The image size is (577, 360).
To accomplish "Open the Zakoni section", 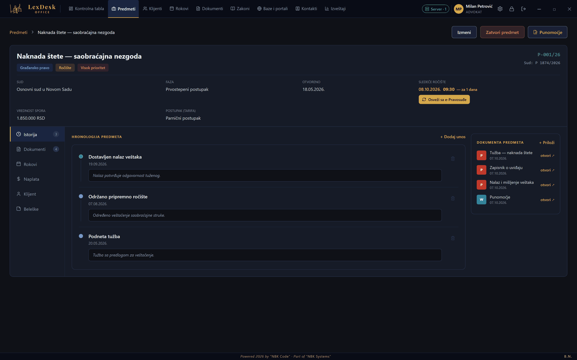I will coord(240,9).
